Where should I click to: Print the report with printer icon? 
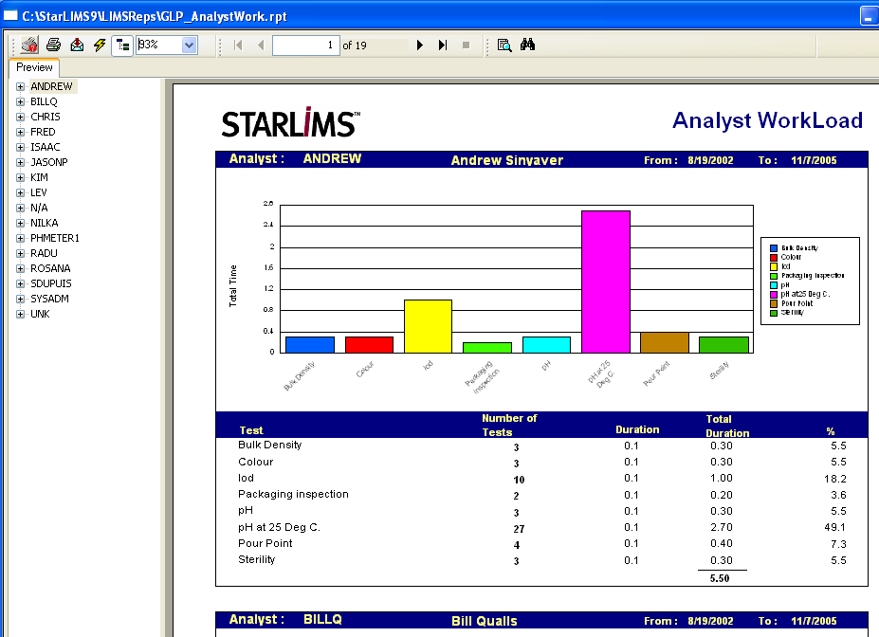[54, 45]
